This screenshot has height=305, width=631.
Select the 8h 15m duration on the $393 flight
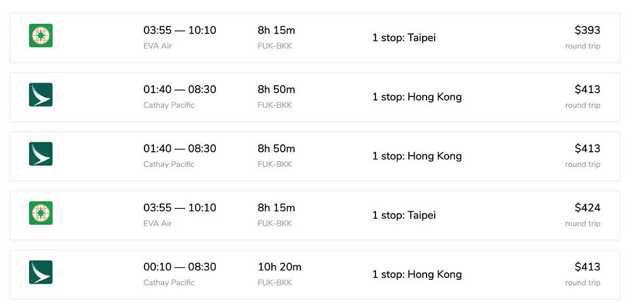click(276, 30)
